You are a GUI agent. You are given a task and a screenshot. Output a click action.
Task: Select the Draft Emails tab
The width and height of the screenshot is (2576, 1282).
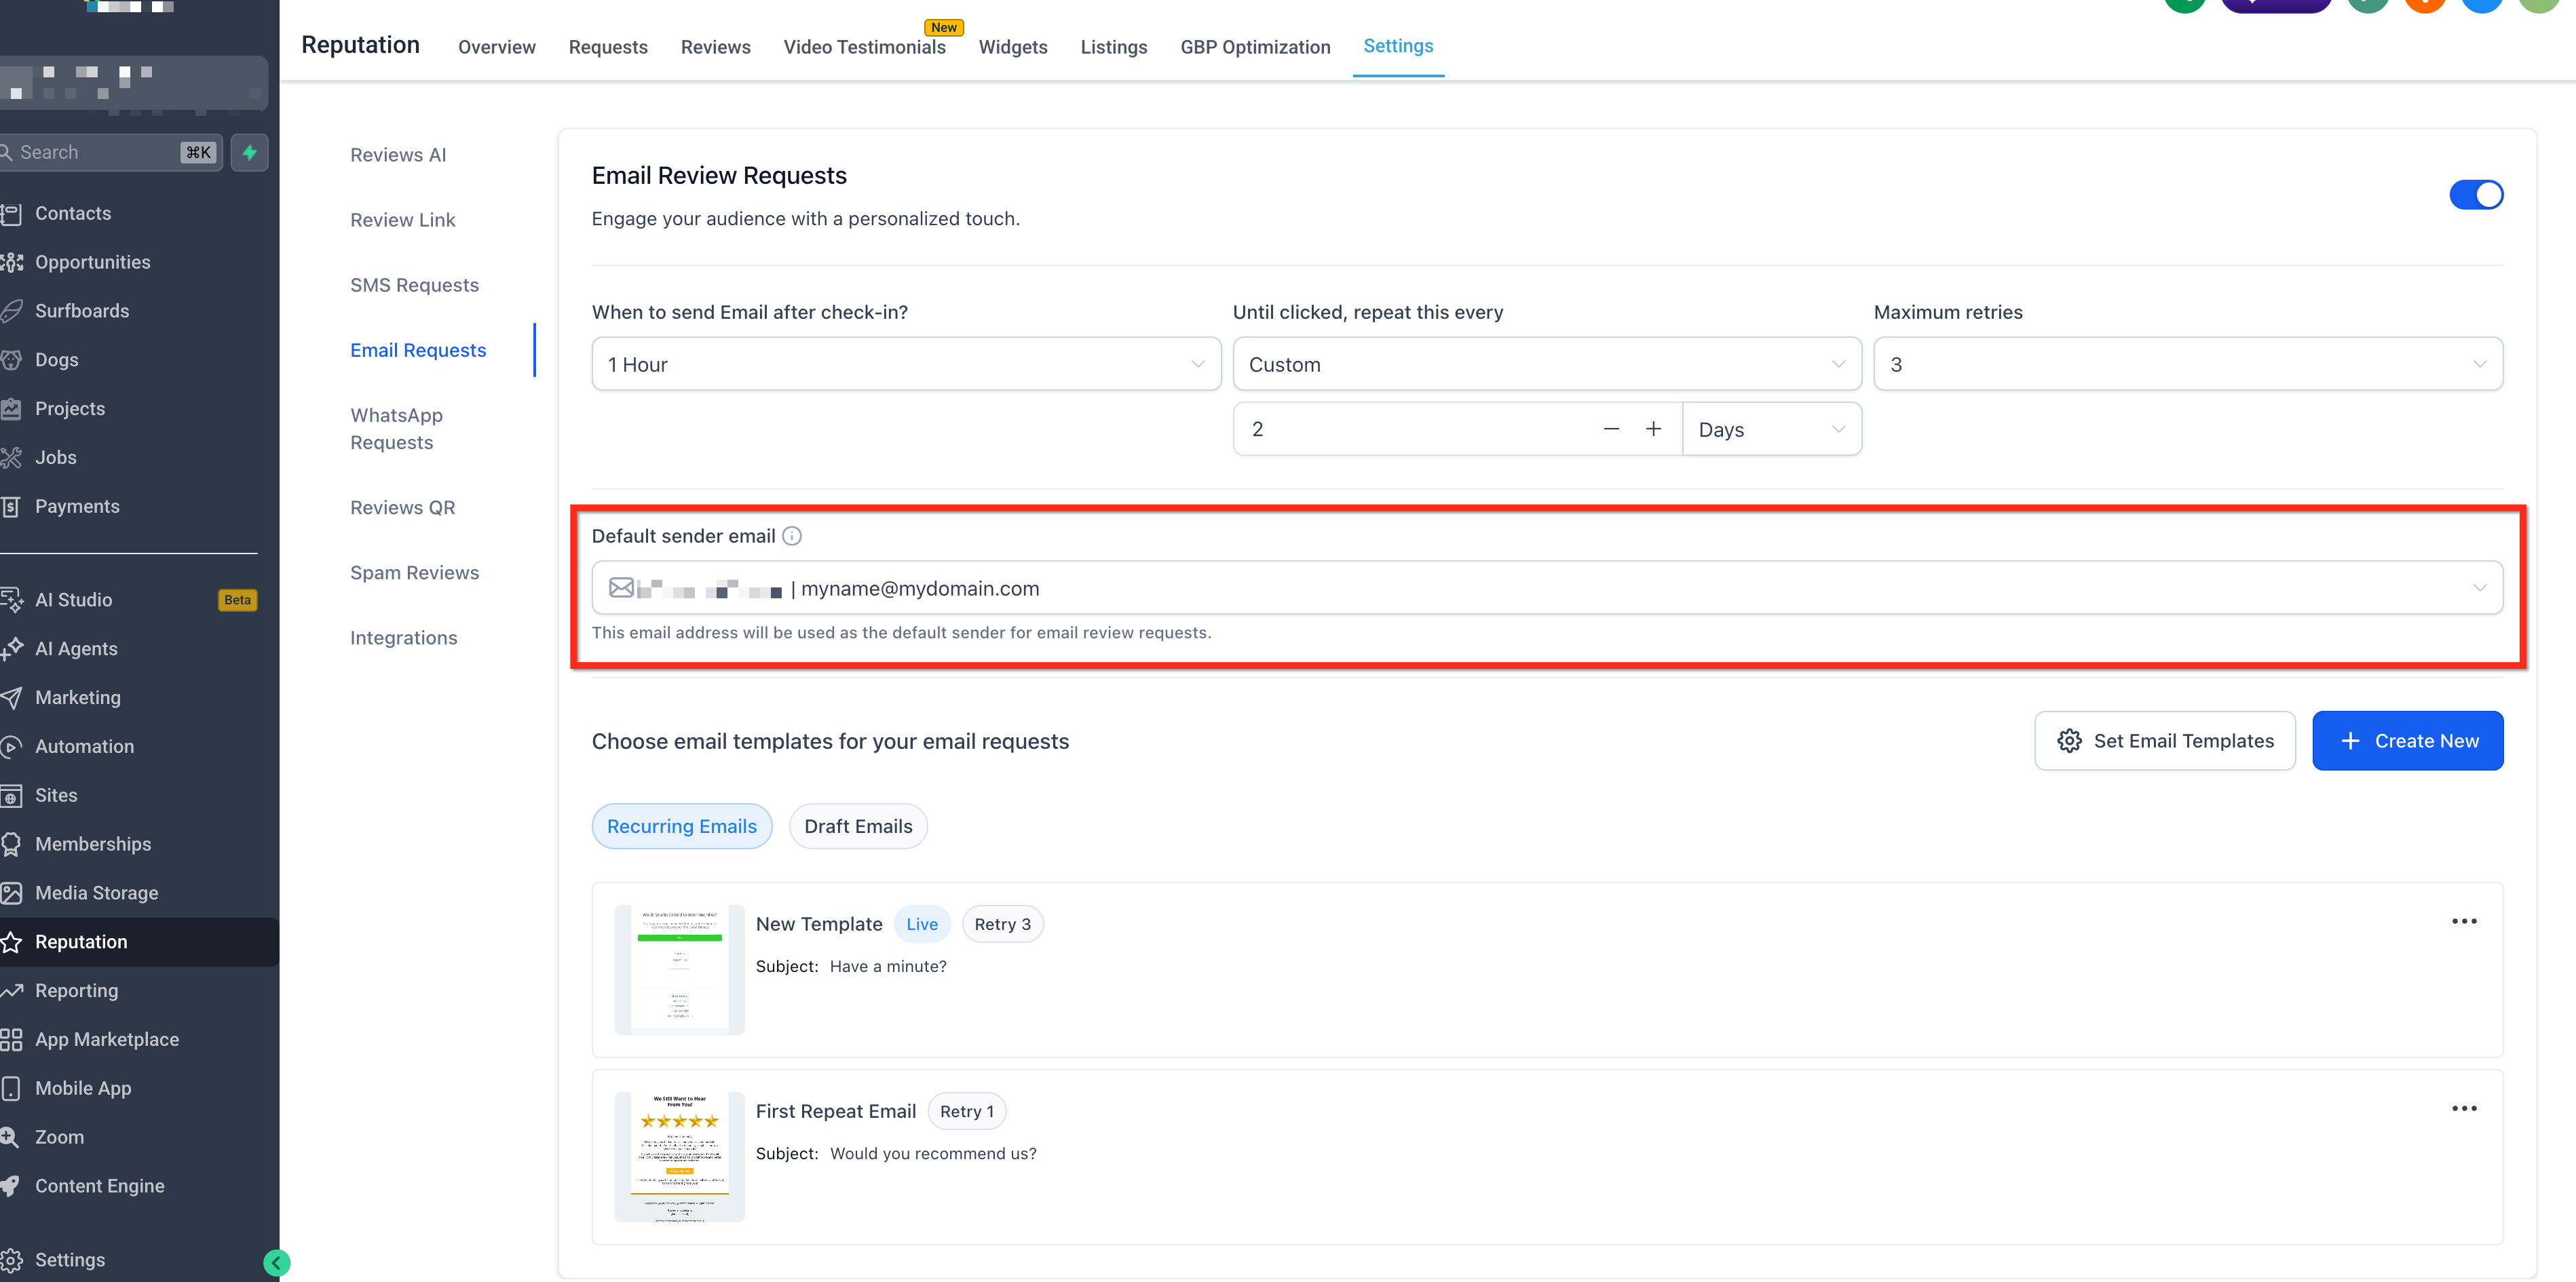[858, 826]
